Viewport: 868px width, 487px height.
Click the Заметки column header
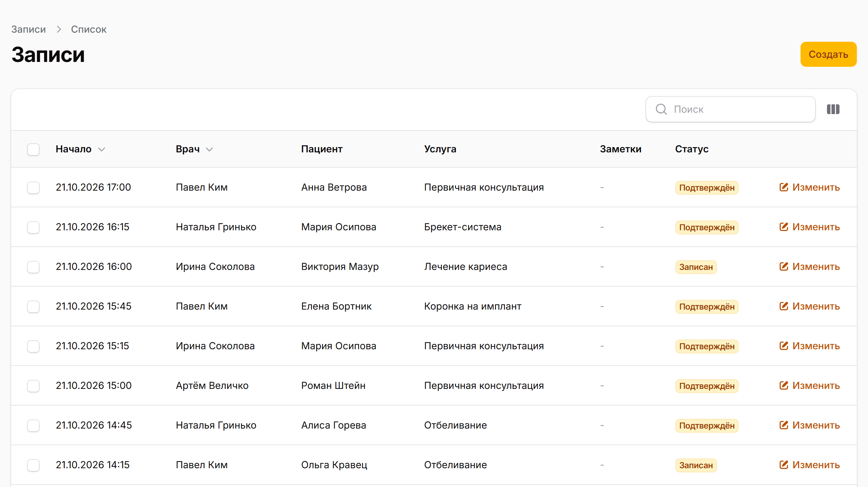pos(620,149)
